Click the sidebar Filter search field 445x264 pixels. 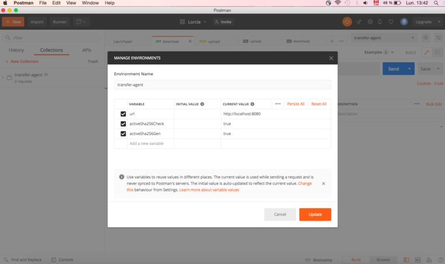[51, 37]
